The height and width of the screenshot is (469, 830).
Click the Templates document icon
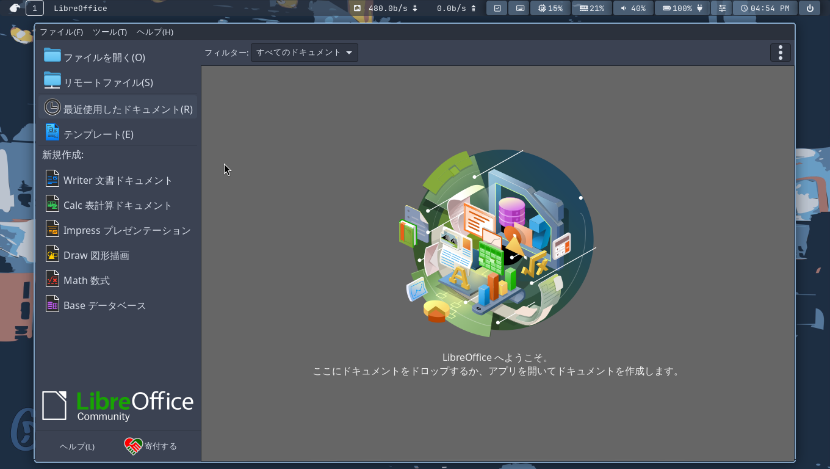pyautogui.click(x=52, y=132)
